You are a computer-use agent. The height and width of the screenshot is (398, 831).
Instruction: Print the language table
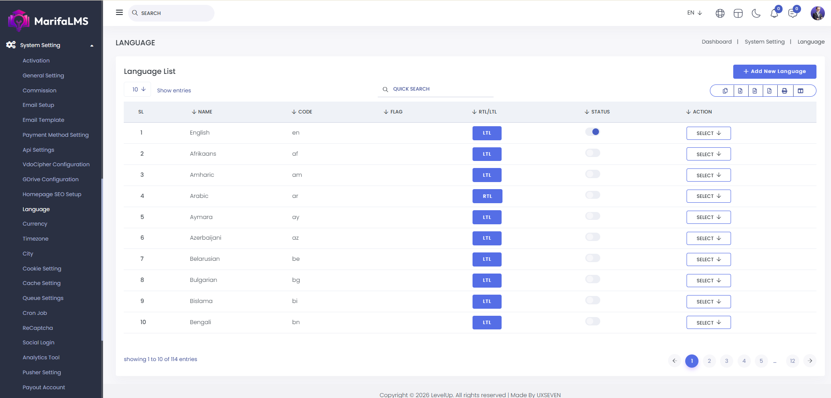[x=784, y=91]
